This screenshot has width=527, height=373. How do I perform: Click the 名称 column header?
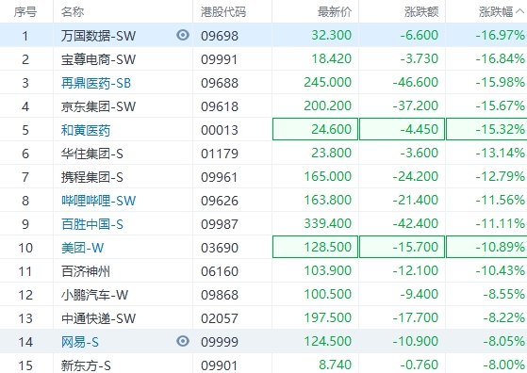tap(73, 11)
